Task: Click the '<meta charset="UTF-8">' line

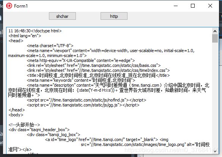Action: [x=50, y=46]
